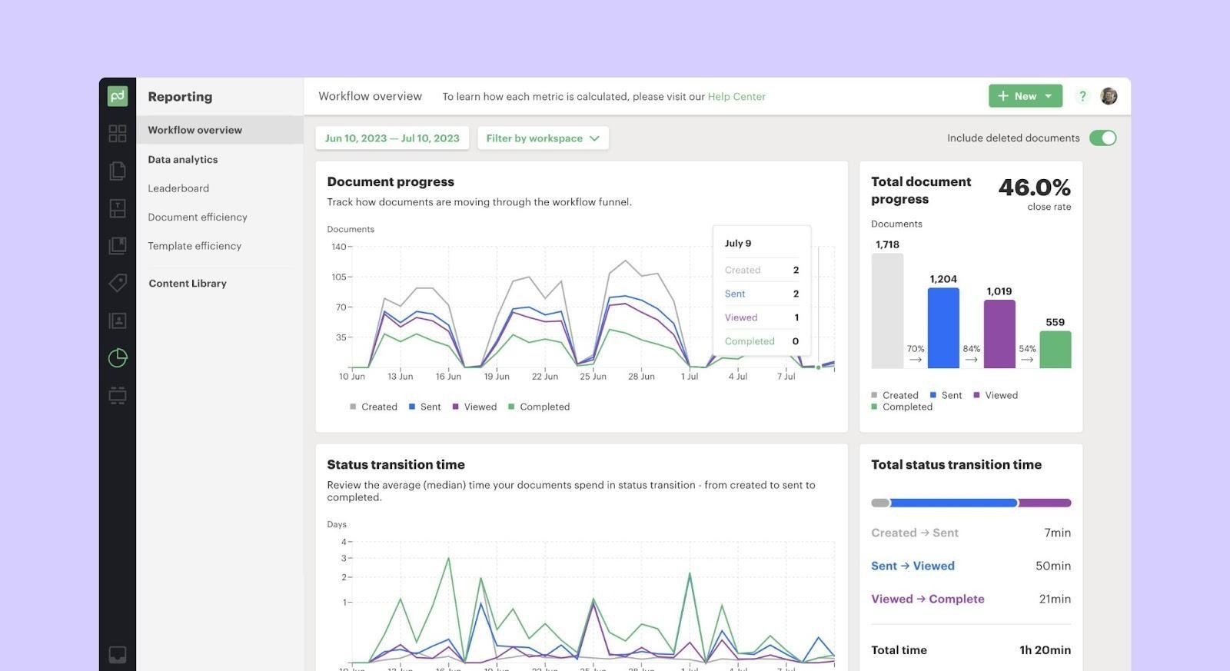Viewport: 1230px width, 671px height.
Task: Click the Content Library link
Action: (188, 284)
